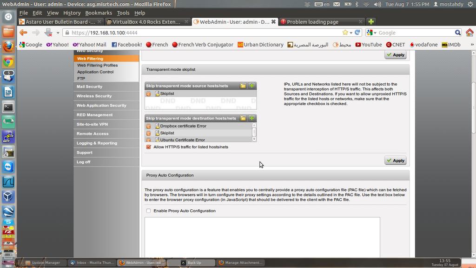Screen dimensions: 476x268
Task: Bookmark this page with the star icon
Action: click(x=345, y=33)
